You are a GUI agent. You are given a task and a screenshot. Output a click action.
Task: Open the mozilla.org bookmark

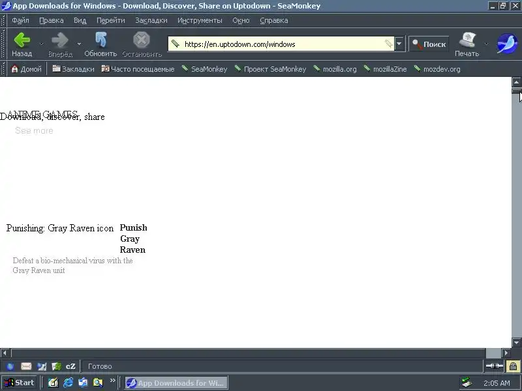pyautogui.click(x=335, y=69)
